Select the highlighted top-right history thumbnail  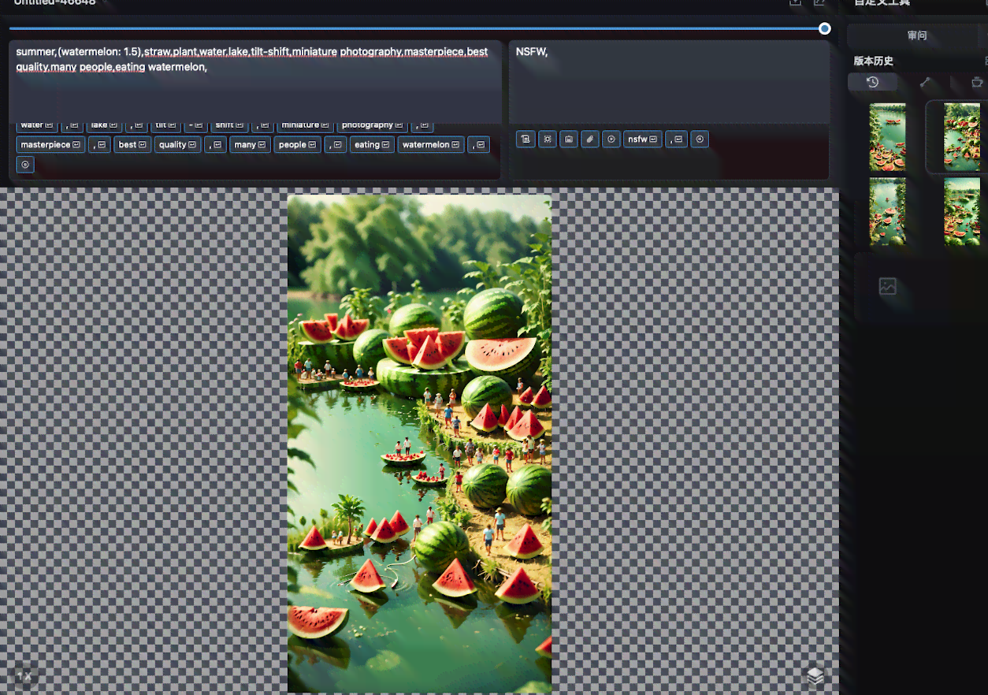click(961, 137)
